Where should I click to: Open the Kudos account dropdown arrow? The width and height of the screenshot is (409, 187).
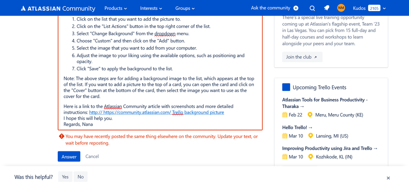point(384,8)
